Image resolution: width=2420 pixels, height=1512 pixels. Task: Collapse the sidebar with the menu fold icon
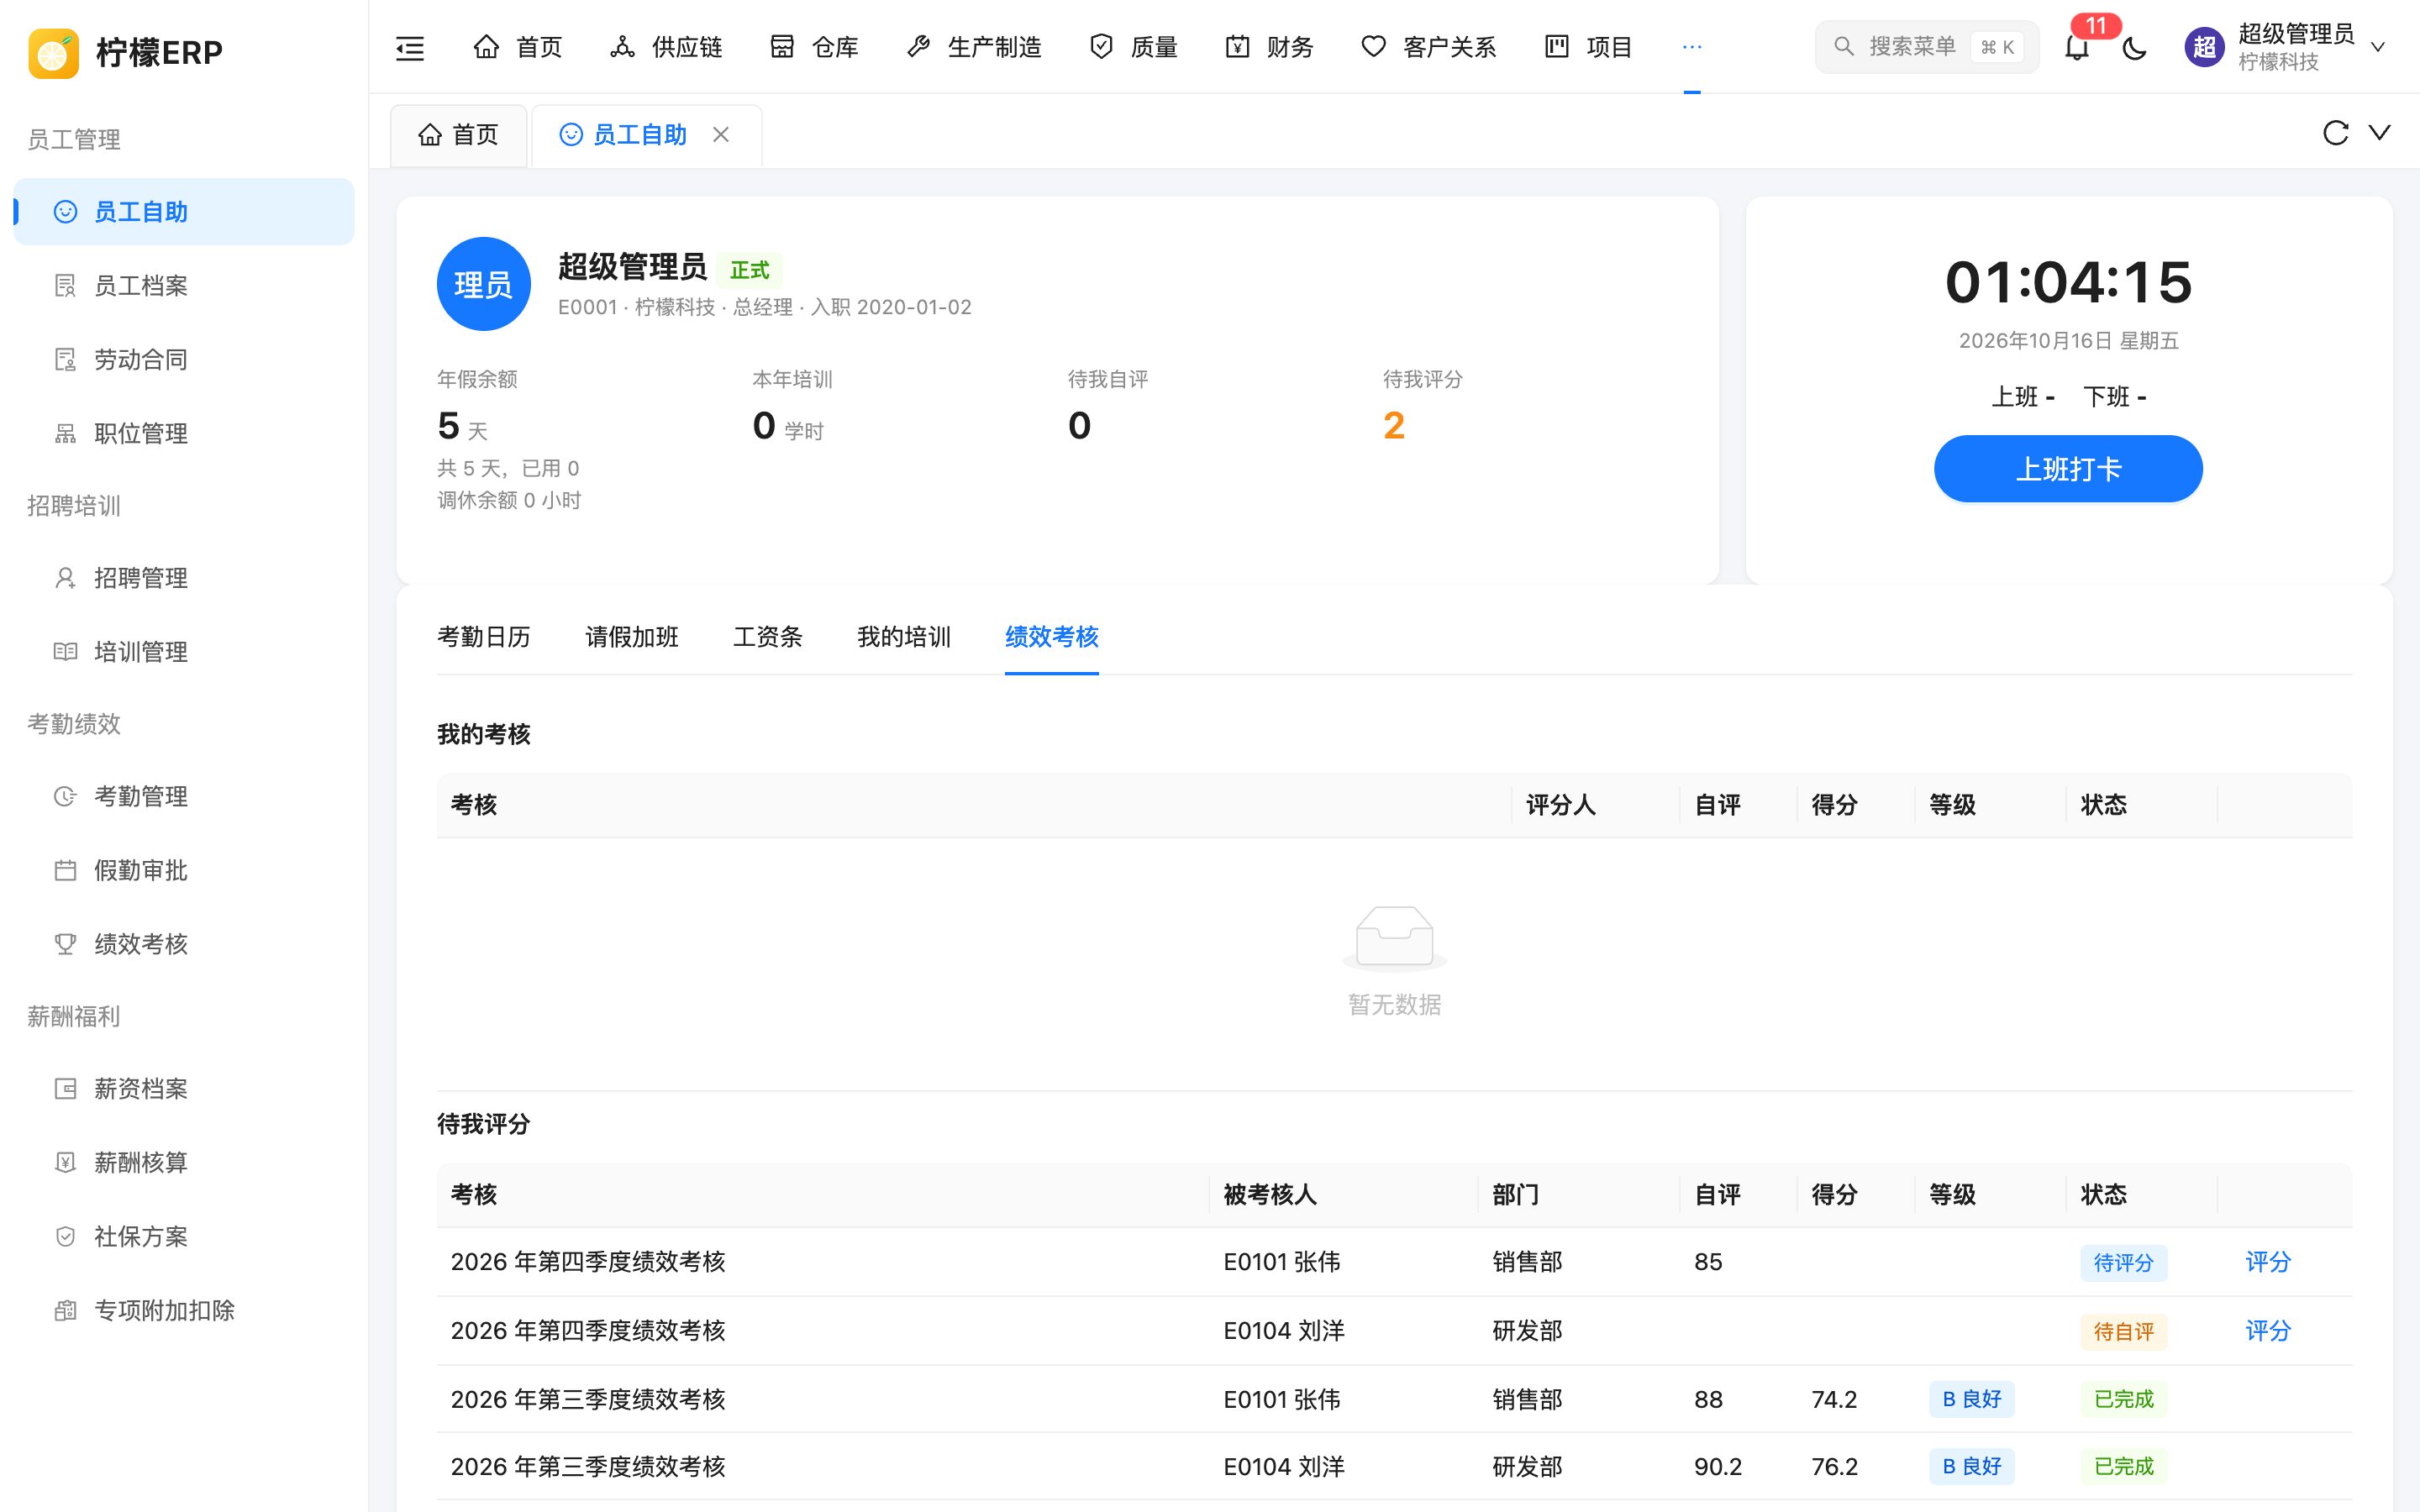click(x=410, y=47)
